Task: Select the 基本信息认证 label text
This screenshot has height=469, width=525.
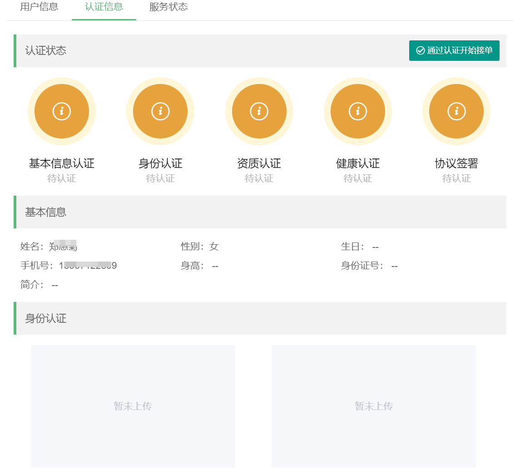Action: click(62, 163)
